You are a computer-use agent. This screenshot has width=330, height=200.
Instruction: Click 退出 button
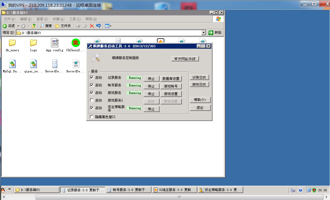click(x=200, y=108)
